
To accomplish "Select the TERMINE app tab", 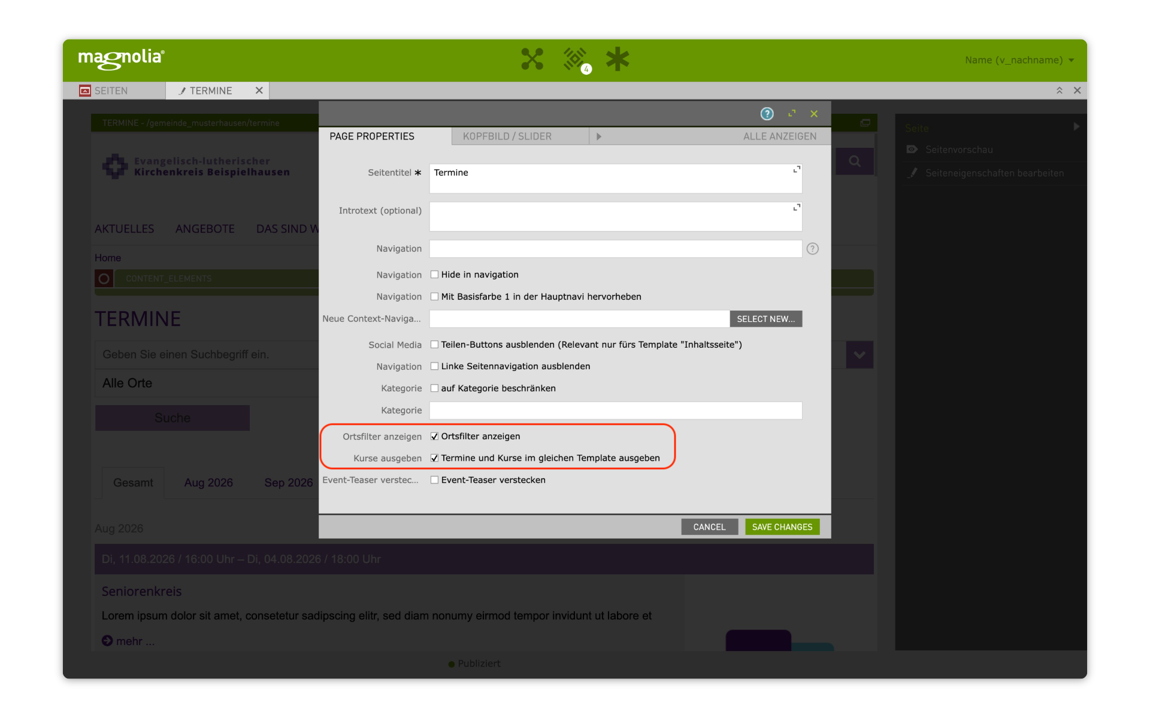I will coord(217,91).
